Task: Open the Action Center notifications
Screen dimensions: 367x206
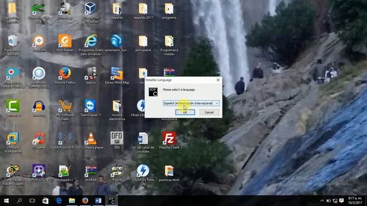Action: (342, 201)
